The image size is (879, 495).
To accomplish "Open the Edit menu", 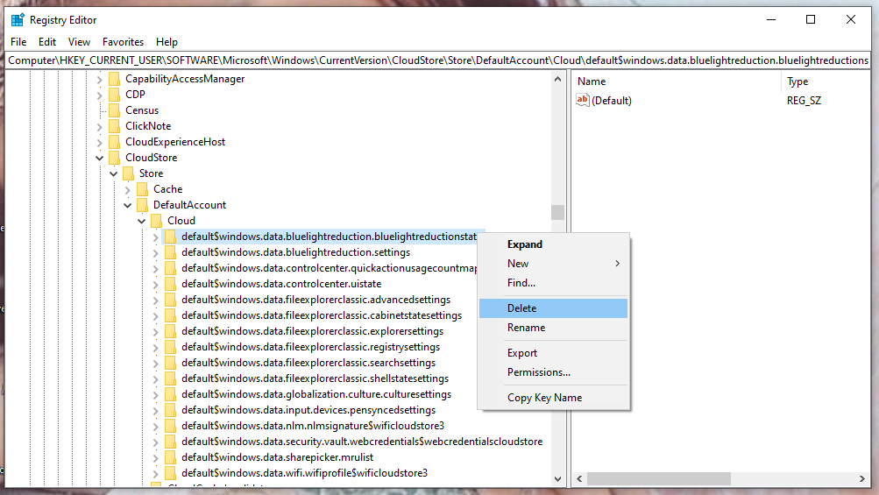I will (47, 42).
